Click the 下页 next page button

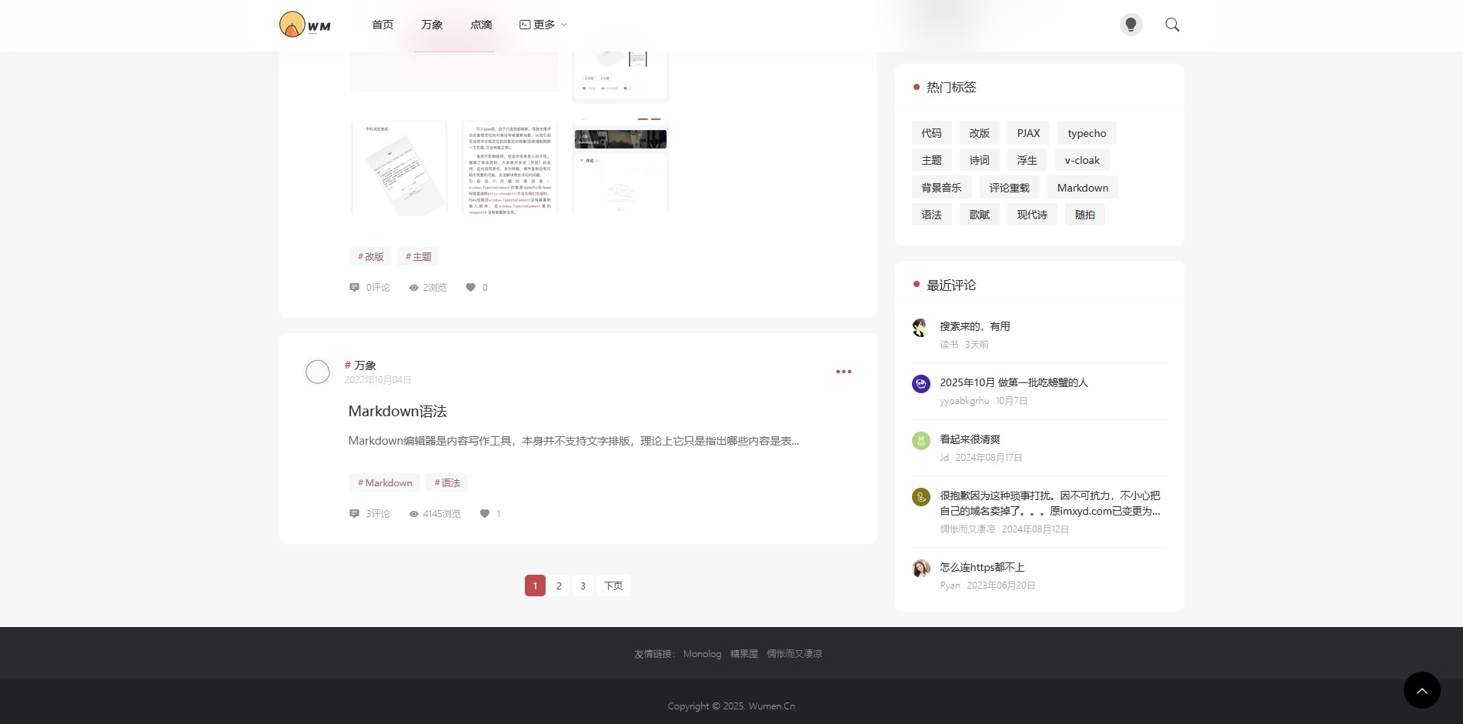613,586
